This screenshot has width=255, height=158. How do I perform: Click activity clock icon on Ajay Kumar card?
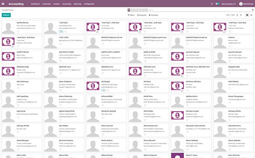pos(18,117)
